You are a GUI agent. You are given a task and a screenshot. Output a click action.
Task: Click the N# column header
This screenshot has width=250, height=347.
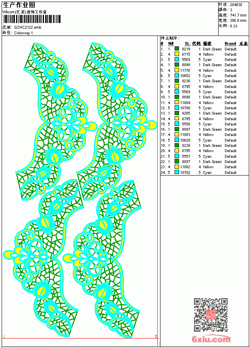171,44
